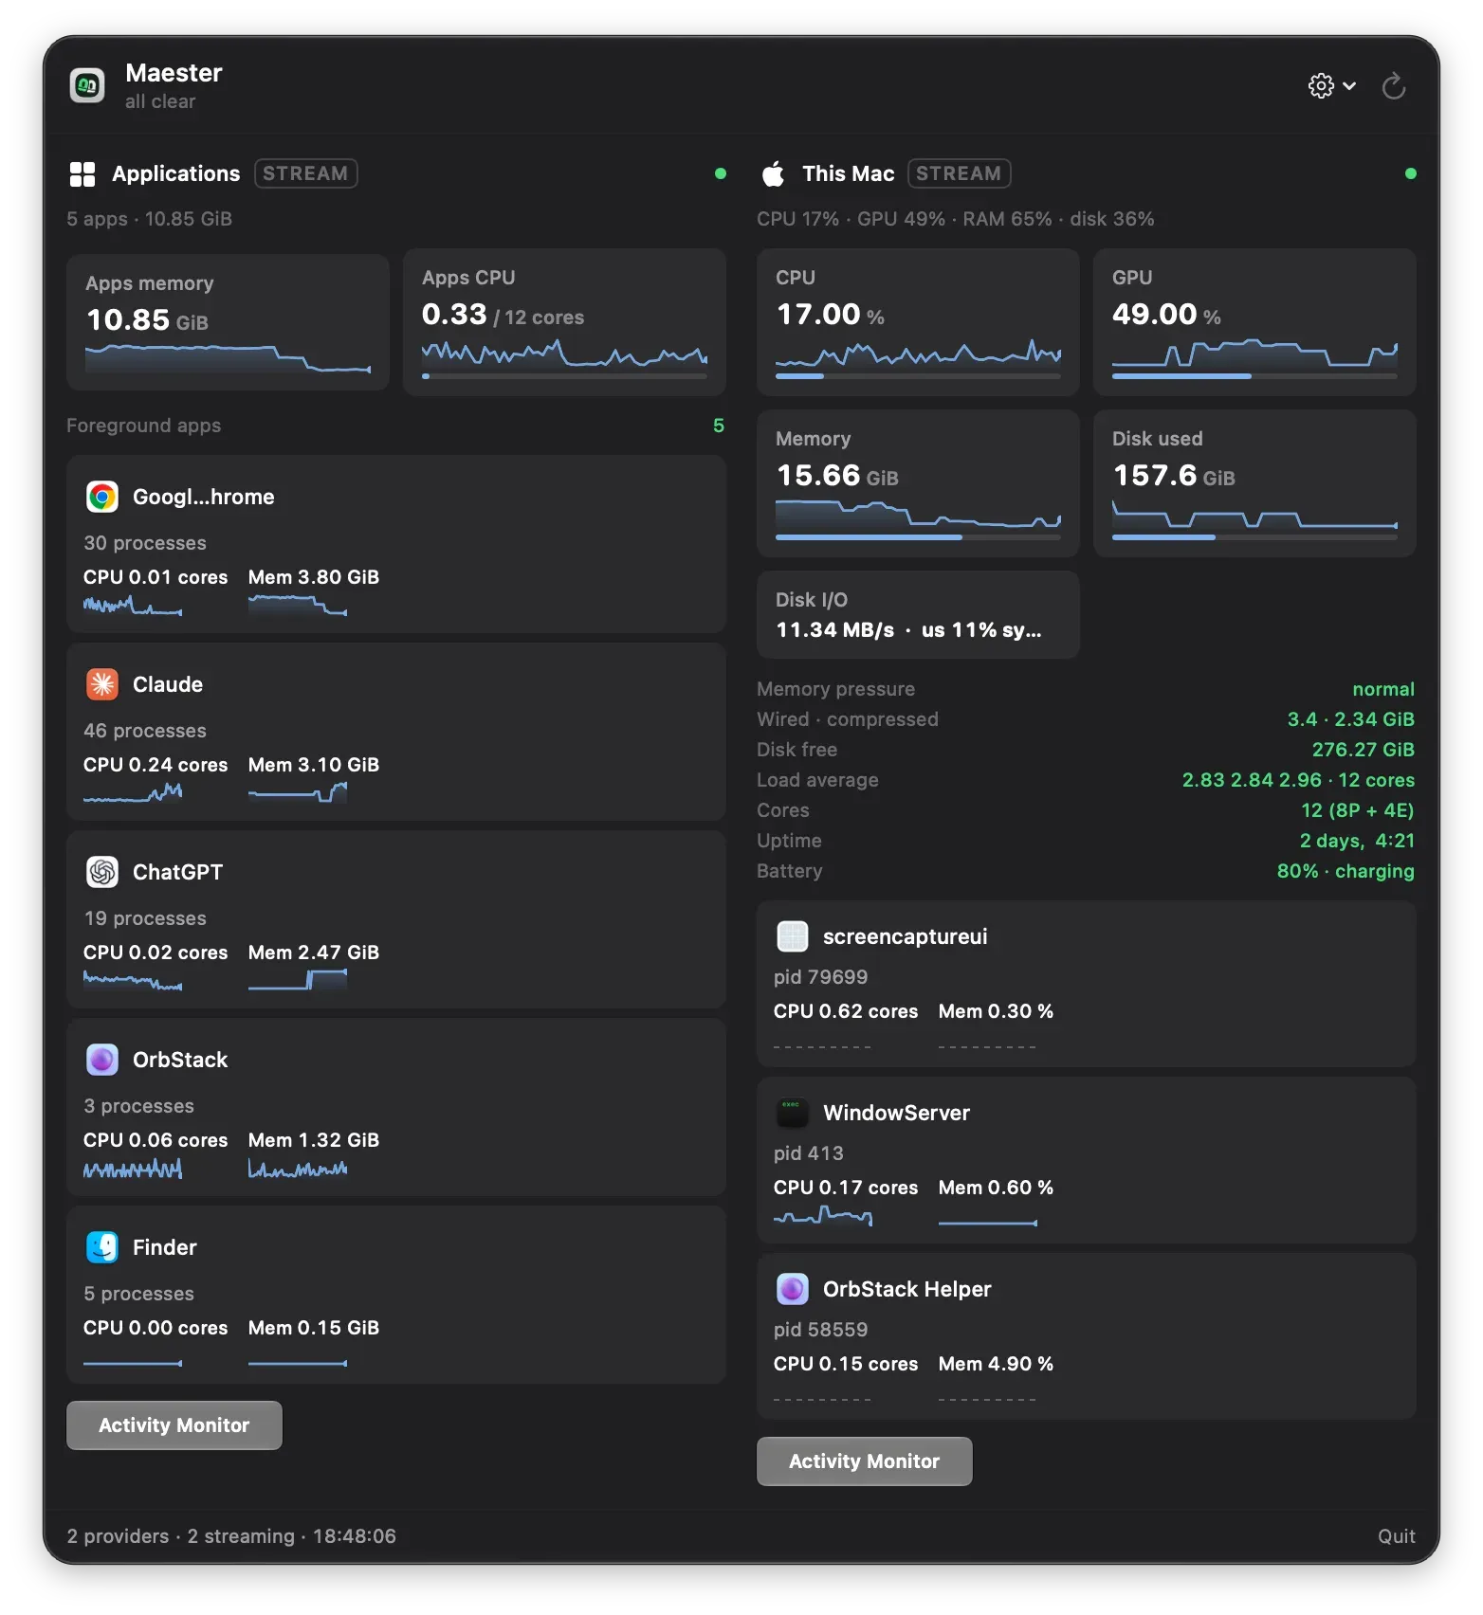Click the screencaptureui process name
1483x1615 pixels.
[906, 936]
